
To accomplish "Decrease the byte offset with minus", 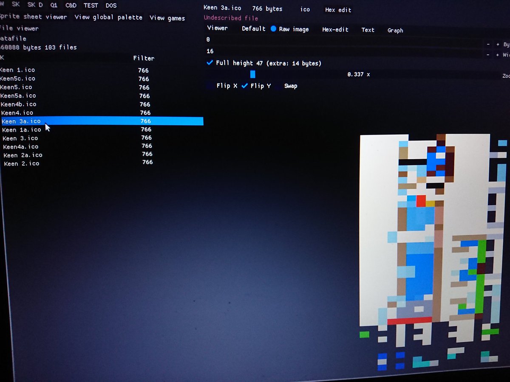I will pyautogui.click(x=487, y=44).
